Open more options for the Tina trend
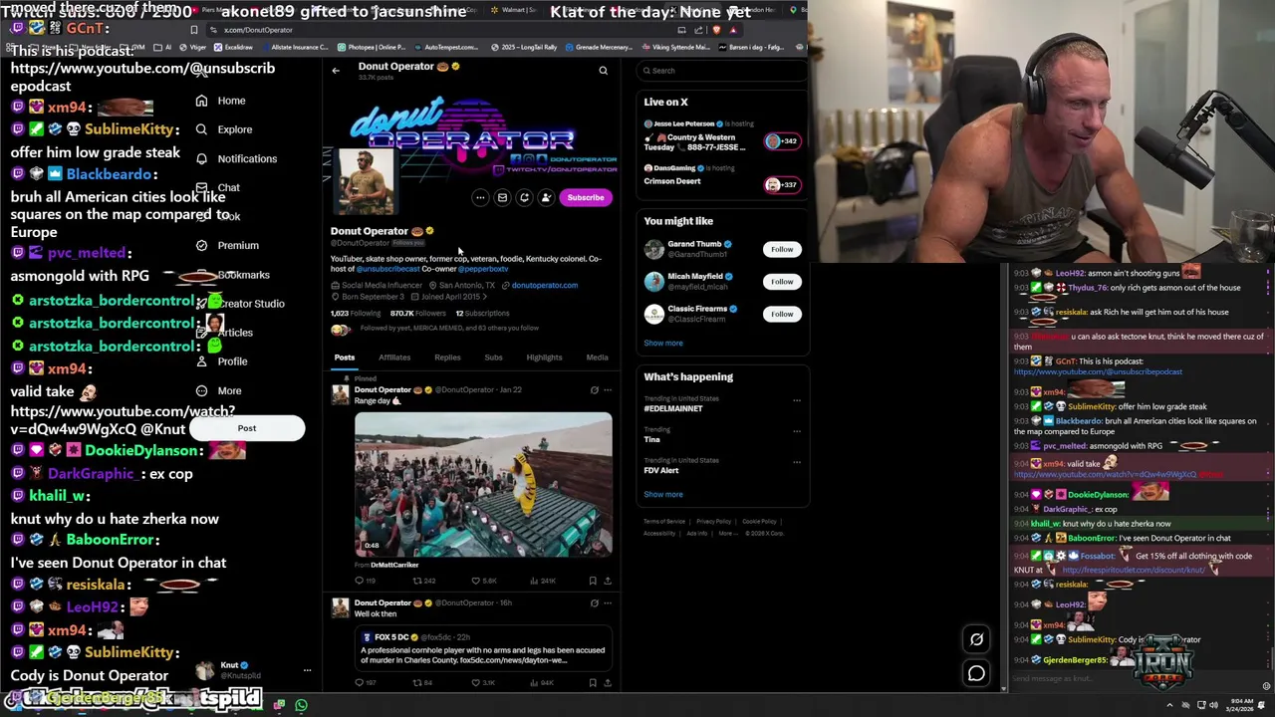Image resolution: width=1275 pixels, height=717 pixels. coord(796,431)
